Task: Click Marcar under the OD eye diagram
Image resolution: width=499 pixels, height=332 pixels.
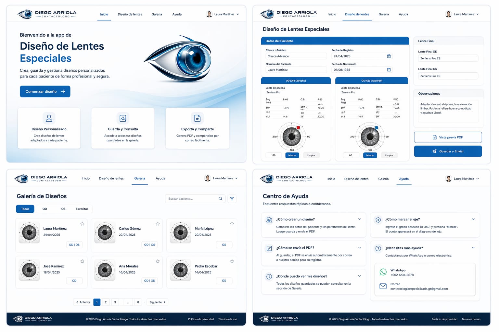Action: click(292, 155)
